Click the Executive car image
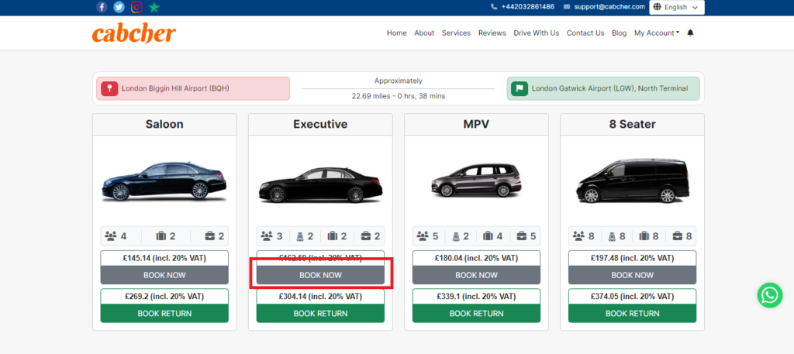Screen dimensions: 794x354 320,185
